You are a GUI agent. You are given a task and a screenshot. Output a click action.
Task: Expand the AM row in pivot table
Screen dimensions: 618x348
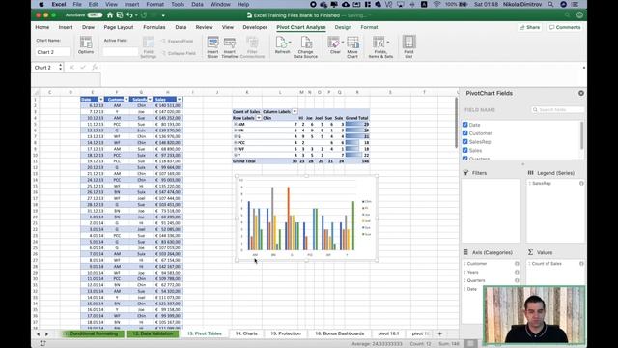point(236,124)
